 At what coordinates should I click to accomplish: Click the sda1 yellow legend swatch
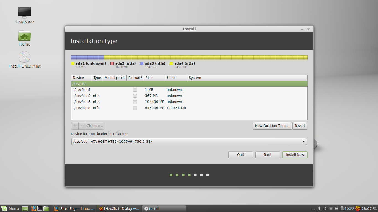(x=73, y=63)
